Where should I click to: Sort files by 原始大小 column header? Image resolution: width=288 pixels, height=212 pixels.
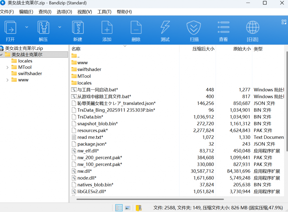pyautogui.click(x=242, y=49)
